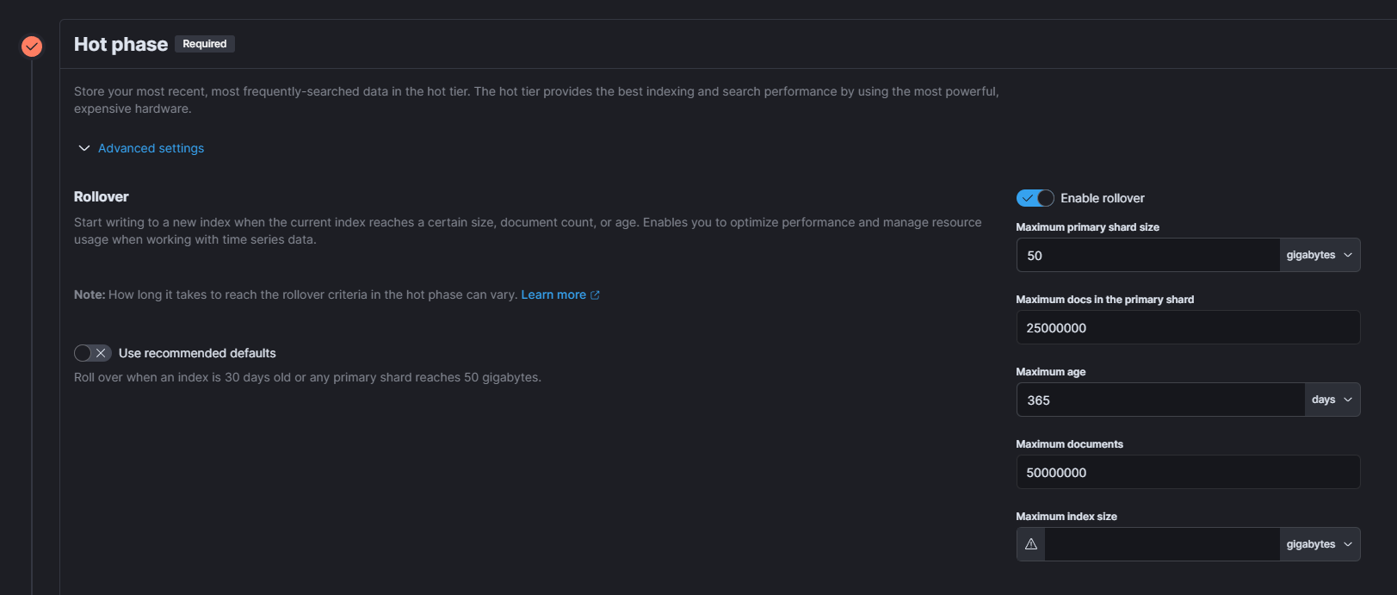Turn on Use recommended defaults toggle
Viewport: 1397px width, 595px height.
(x=93, y=353)
